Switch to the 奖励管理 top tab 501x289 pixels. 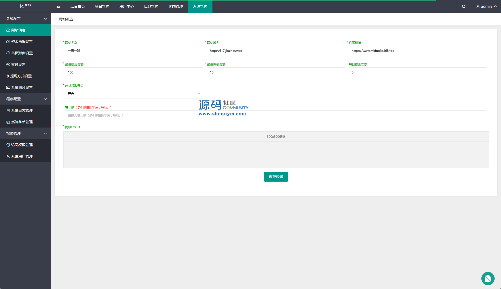176,6
